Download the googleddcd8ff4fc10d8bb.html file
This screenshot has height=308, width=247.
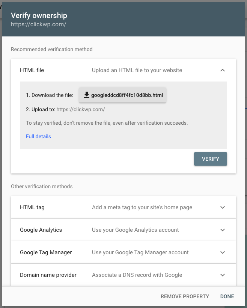pyautogui.click(x=122, y=95)
